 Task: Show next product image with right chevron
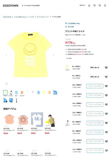coord(54,55)
